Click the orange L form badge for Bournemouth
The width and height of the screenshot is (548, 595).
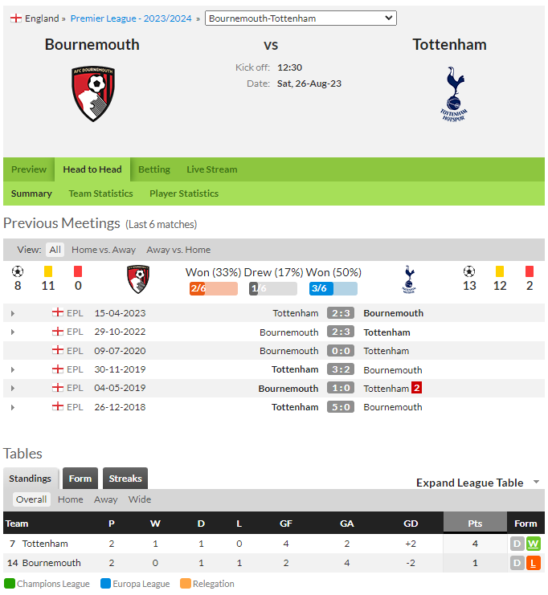tap(534, 563)
